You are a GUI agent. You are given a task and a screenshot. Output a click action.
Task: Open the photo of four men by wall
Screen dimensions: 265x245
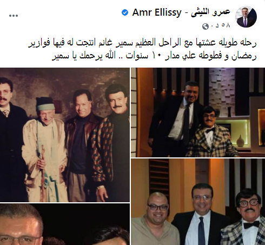point(65,135)
